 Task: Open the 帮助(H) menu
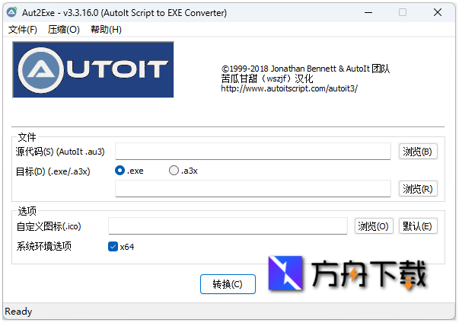tap(106, 29)
